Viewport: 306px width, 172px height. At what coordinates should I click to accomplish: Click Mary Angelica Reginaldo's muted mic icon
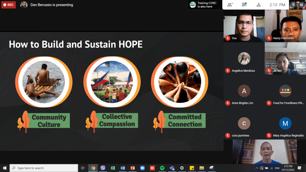click(x=269, y=135)
